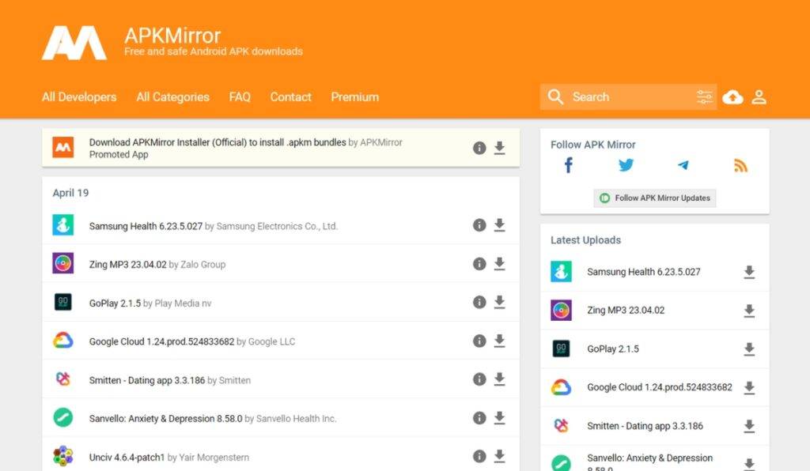Image resolution: width=810 pixels, height=471 pixels.
Task: Open APK Mirror's Telegram channel icon
Action: coord(683,165)
